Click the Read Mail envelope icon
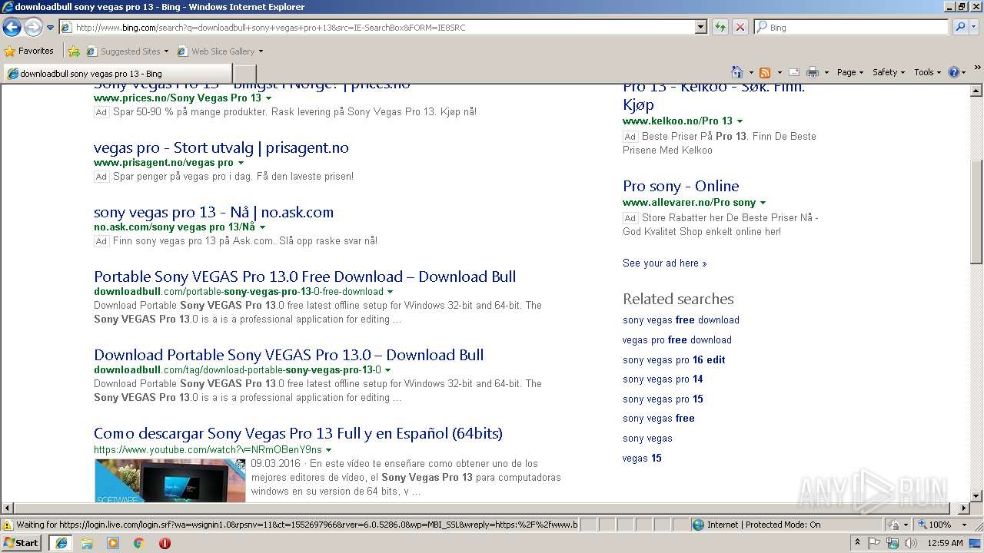Screen dimensions: 984x553 [x=794, y=72]
